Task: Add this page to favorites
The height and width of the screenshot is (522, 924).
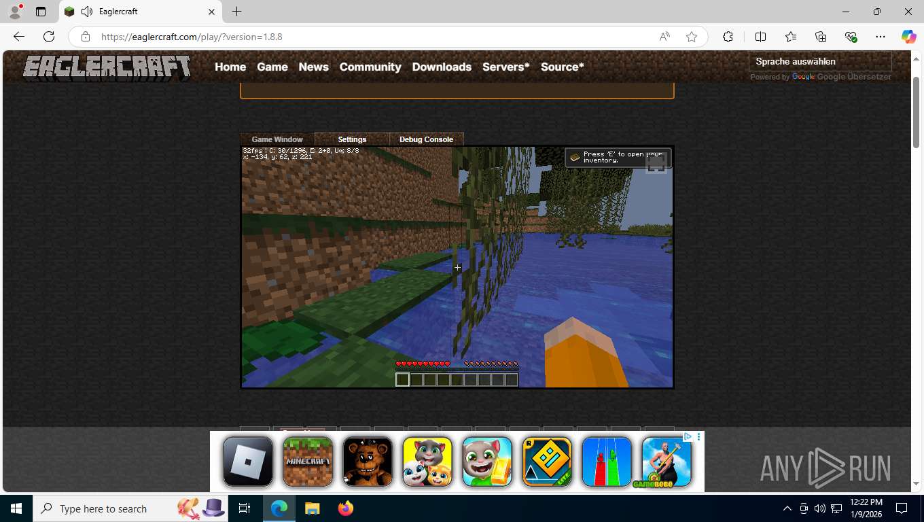Action: tap(692, 37)
